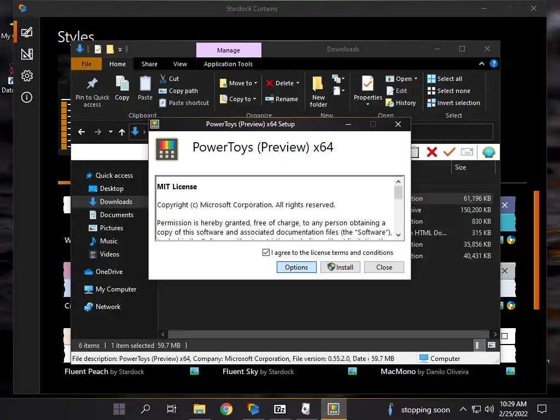The width and height of the screenshot is (560, 420).
Task: Open Quick Access Toolbar customize dropdown
Action: click(120, 49)
